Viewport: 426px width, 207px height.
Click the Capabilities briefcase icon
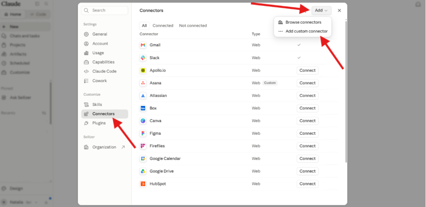[x=87, y=62]
